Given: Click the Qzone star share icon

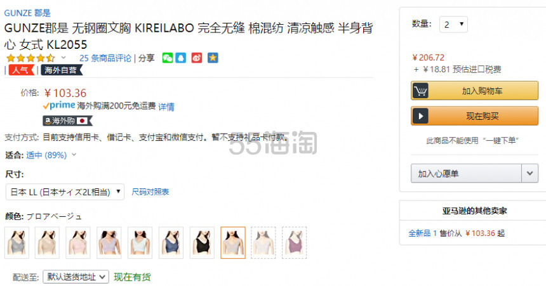Looking at the screenshot, I should (x=213, y=58).
